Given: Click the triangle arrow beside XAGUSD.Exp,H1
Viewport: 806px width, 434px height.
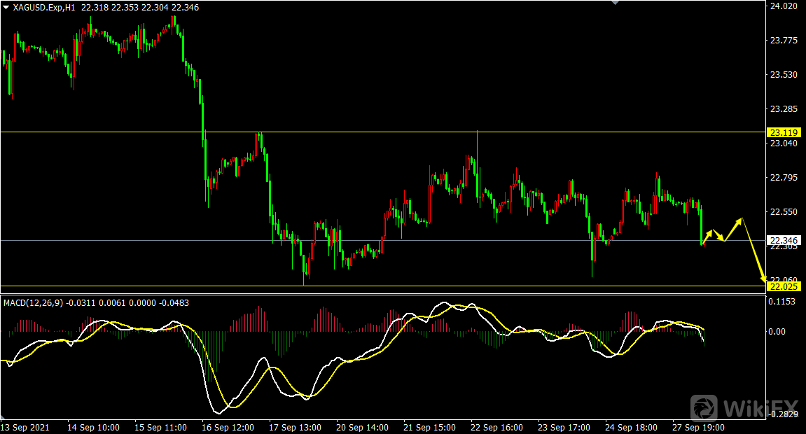Looking at the screenshot, I should 6,7.
